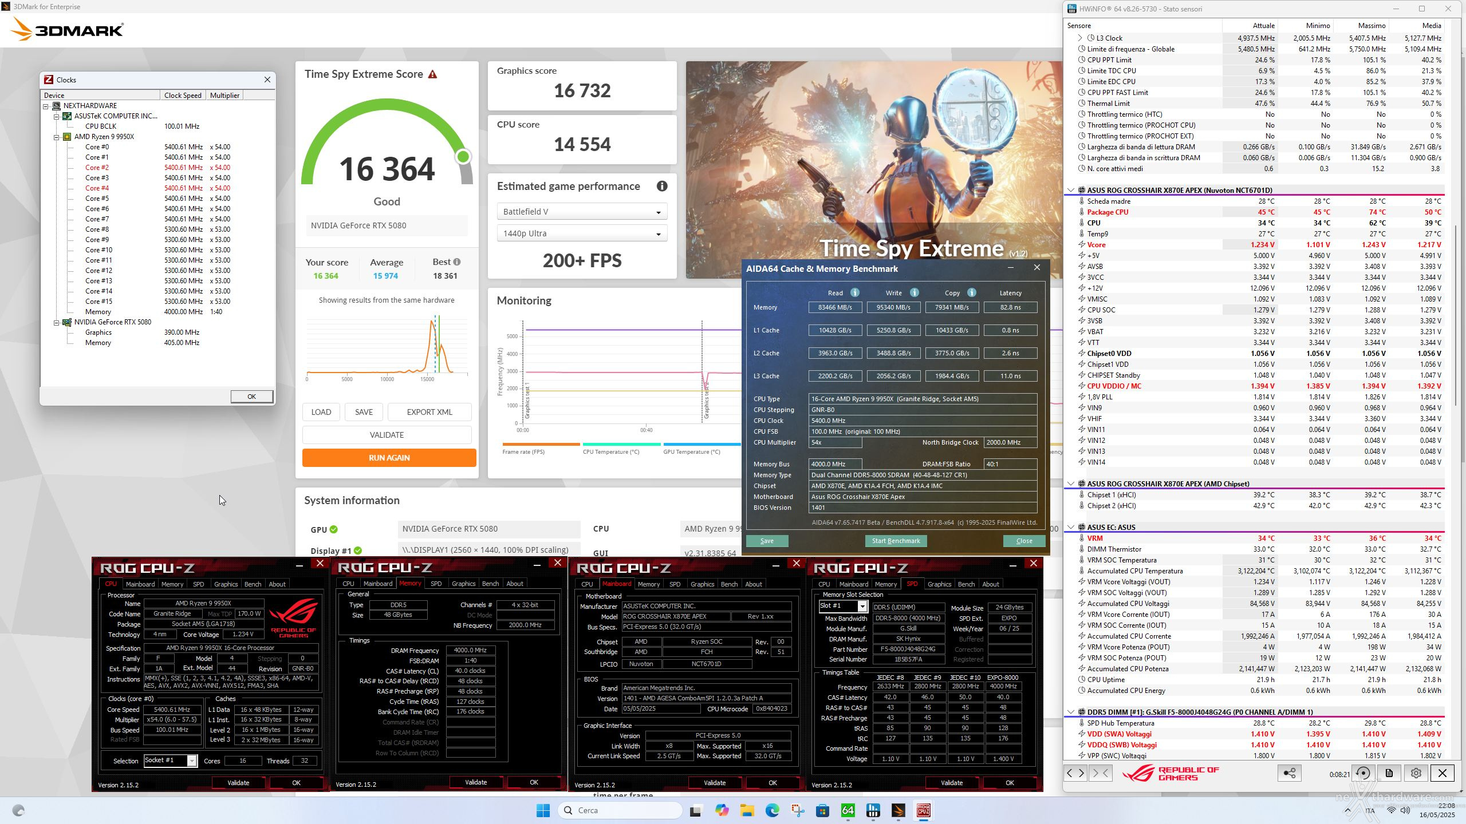Click the RUN AGAIN button in 3DMark

pyautogui.click(x=389, y=458)
